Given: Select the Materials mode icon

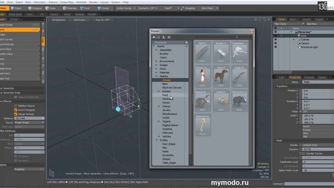Looking at the screenshot, I should click(65, 8).
